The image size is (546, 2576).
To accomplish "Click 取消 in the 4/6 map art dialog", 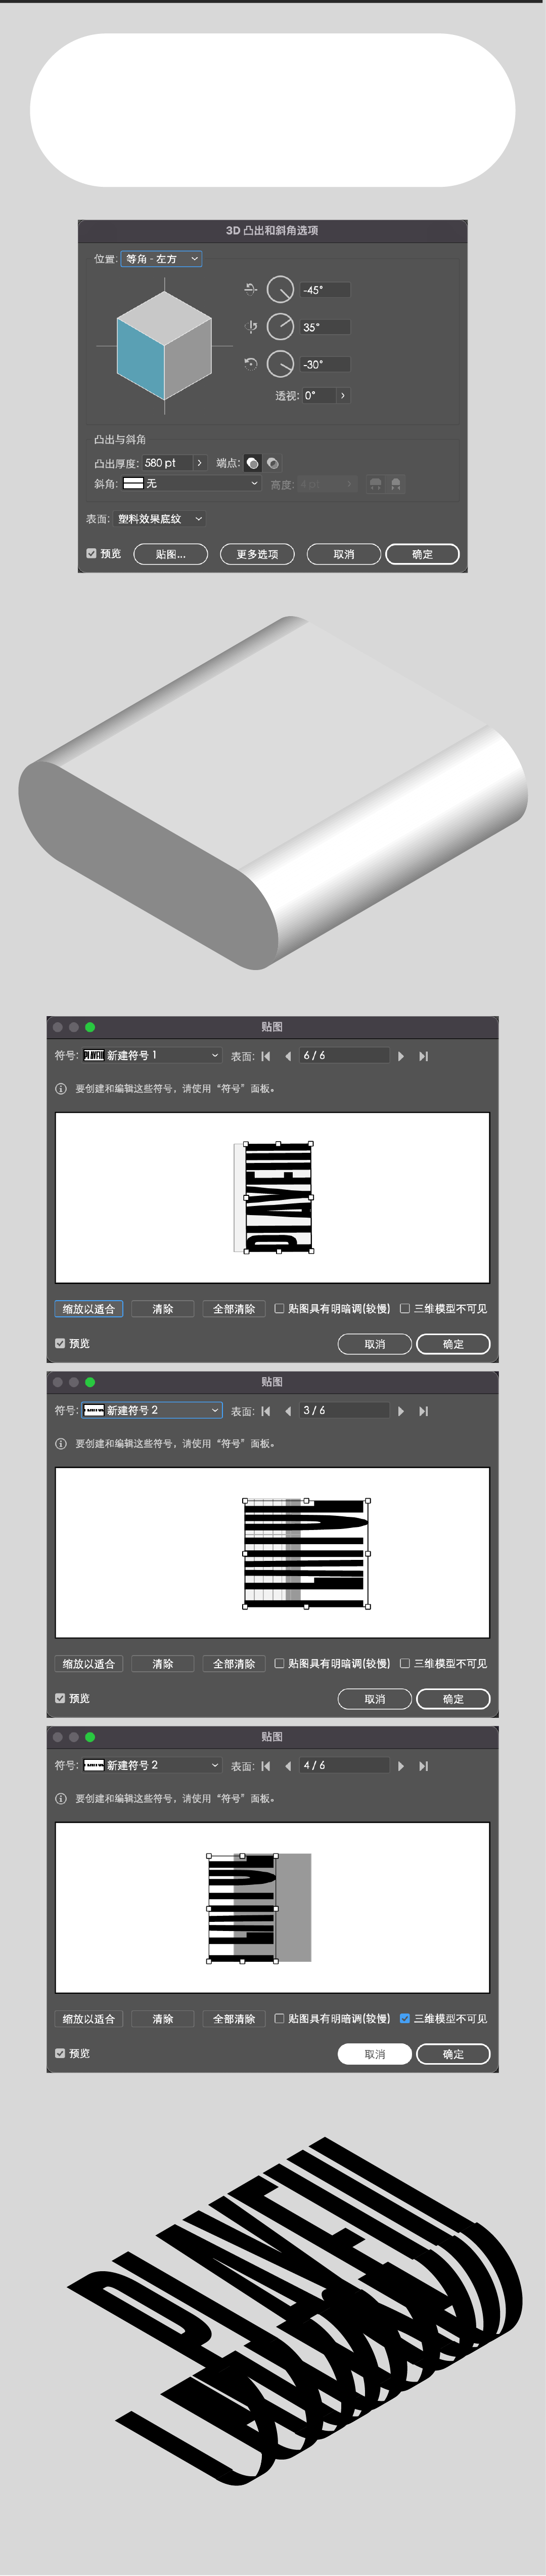I will [375, 2054].
